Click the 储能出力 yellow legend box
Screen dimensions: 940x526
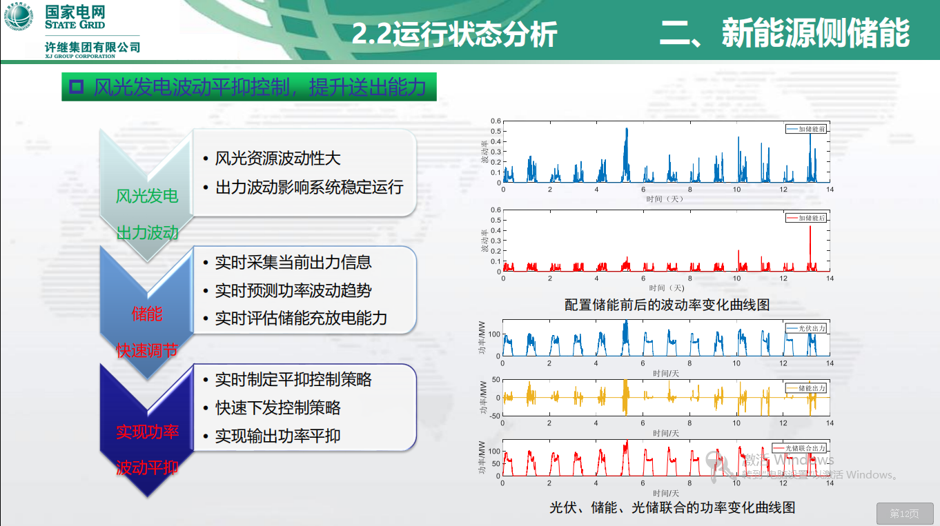(805, 388)
